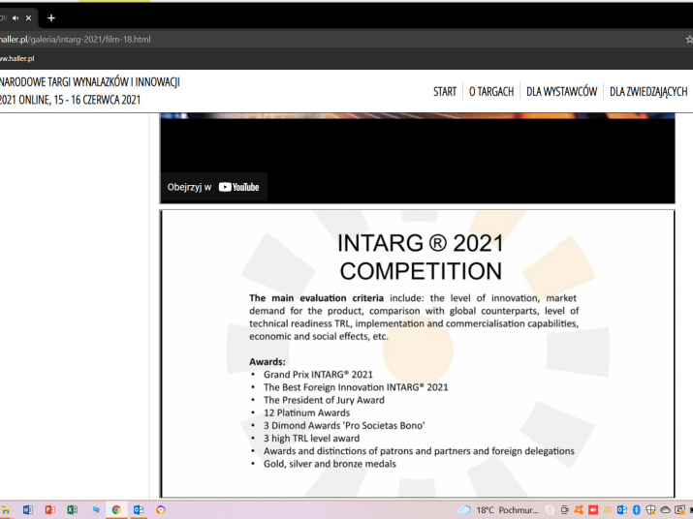Click the INTARG 2021 Competition slide image
This screenshot has height=519, width=693.
click(417, 353)
